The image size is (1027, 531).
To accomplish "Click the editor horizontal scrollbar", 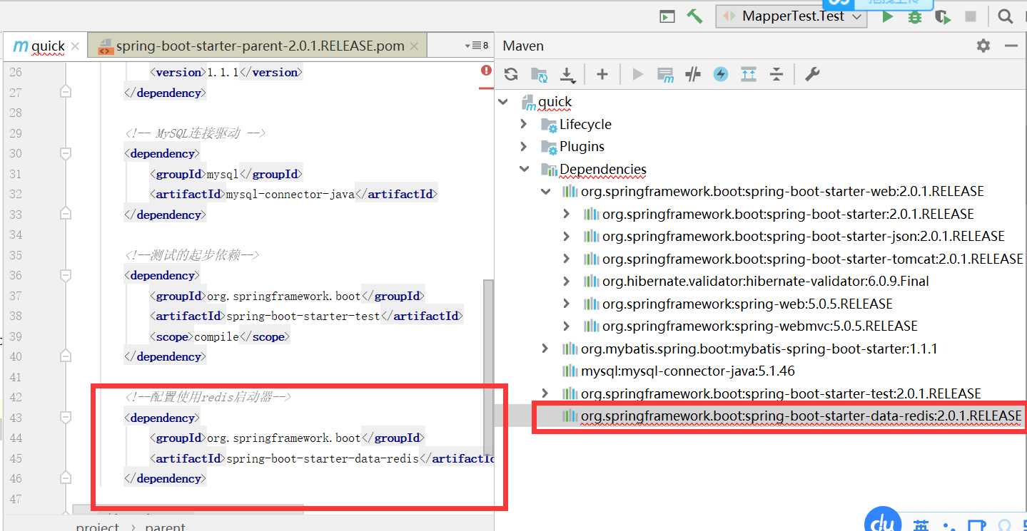I will click(x=188, y=509).
